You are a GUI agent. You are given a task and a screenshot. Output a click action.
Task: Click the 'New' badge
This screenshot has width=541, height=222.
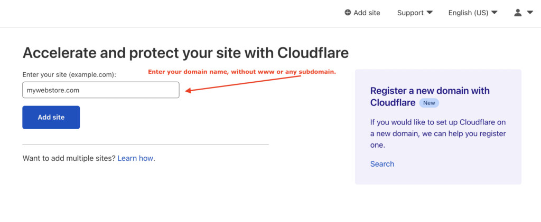point(429,103)
